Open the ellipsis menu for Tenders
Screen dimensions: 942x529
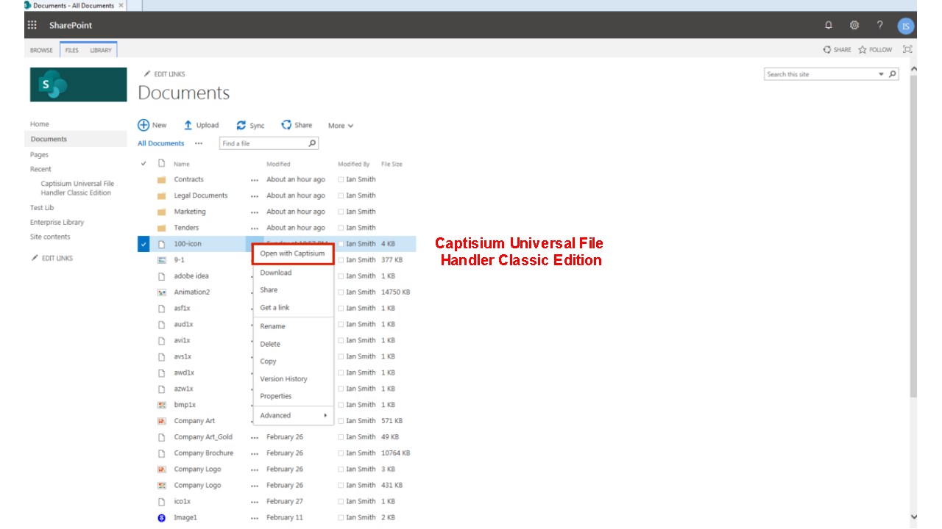click(x=255, y=228)
